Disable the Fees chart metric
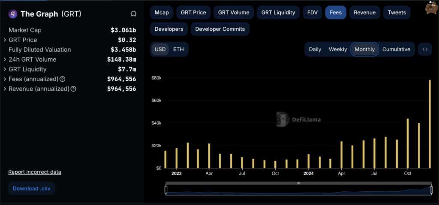The image size is (439, 205). pos(336,12)
